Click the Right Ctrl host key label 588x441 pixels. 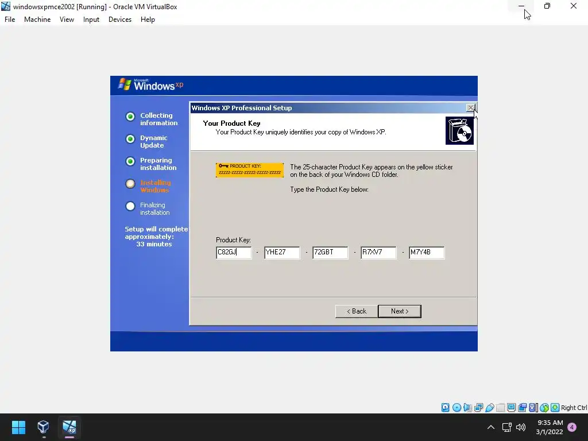[x=574, y=408]
